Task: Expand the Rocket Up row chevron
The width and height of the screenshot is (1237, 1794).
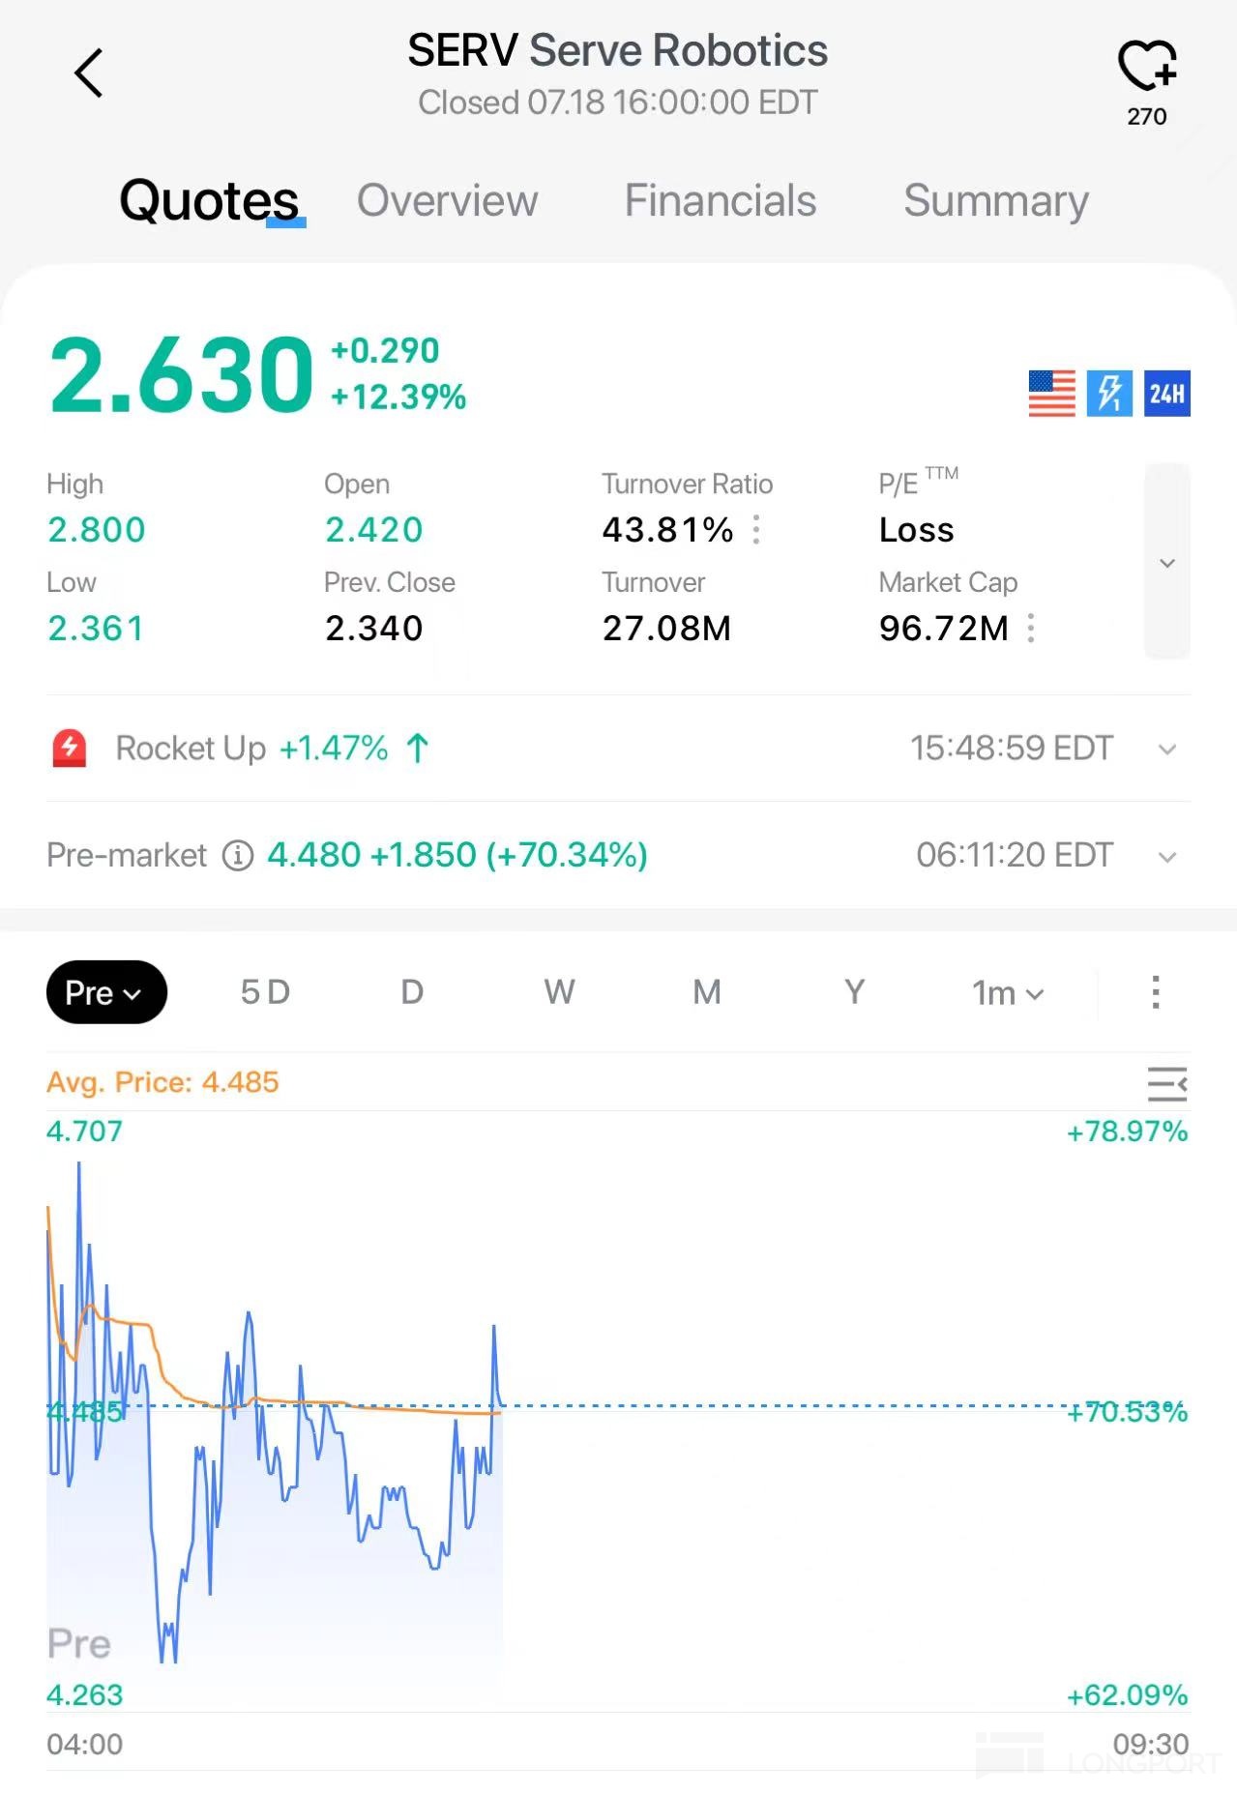Action: pos(1167,750)
